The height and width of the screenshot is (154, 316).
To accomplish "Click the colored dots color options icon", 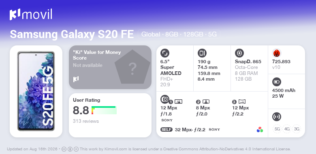I will pos(260,130).
